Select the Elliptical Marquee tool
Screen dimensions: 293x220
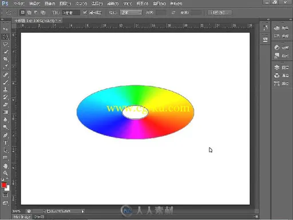[5, 37]
